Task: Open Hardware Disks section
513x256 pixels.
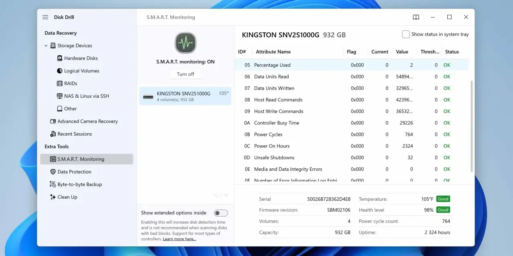Action: tap(81, 58)
